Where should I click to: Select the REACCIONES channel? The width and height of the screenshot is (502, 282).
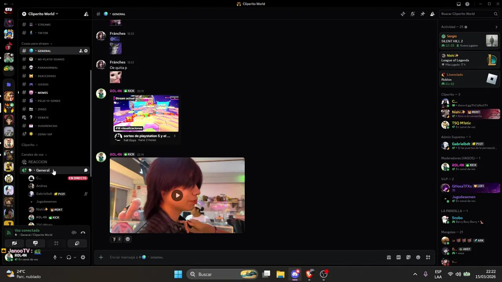(55, 76)
